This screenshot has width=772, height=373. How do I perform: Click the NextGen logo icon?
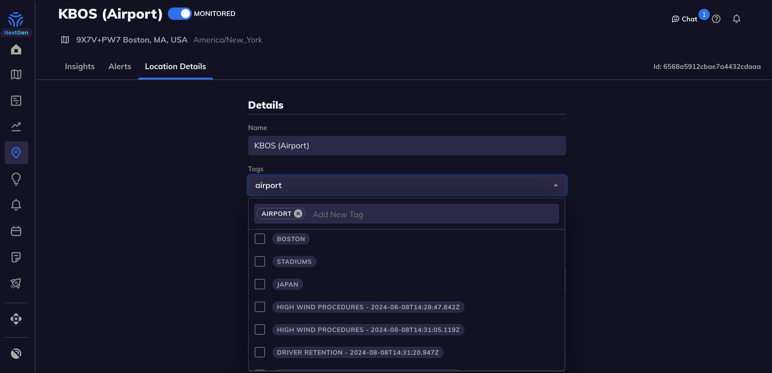tap(16, 19)
